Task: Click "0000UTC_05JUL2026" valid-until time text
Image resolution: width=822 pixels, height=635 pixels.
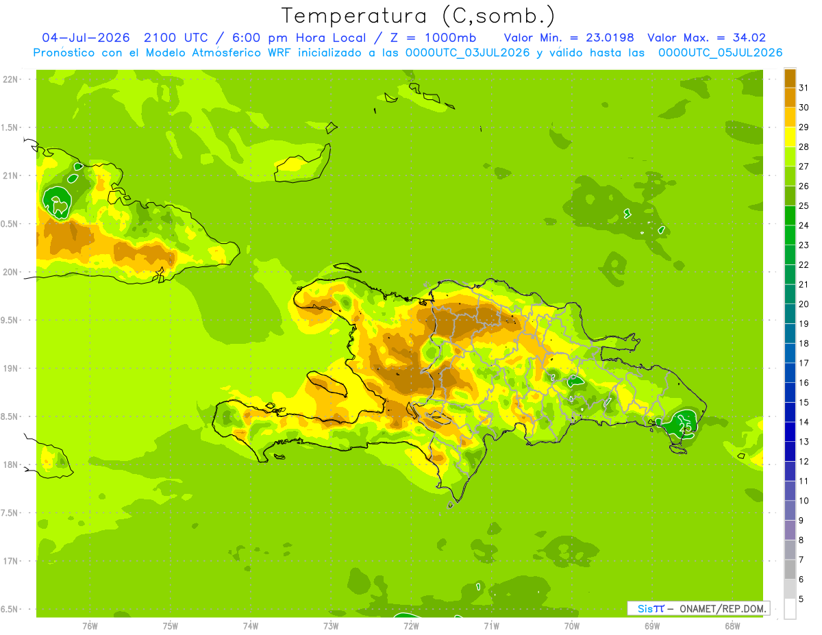Action: 720,53
